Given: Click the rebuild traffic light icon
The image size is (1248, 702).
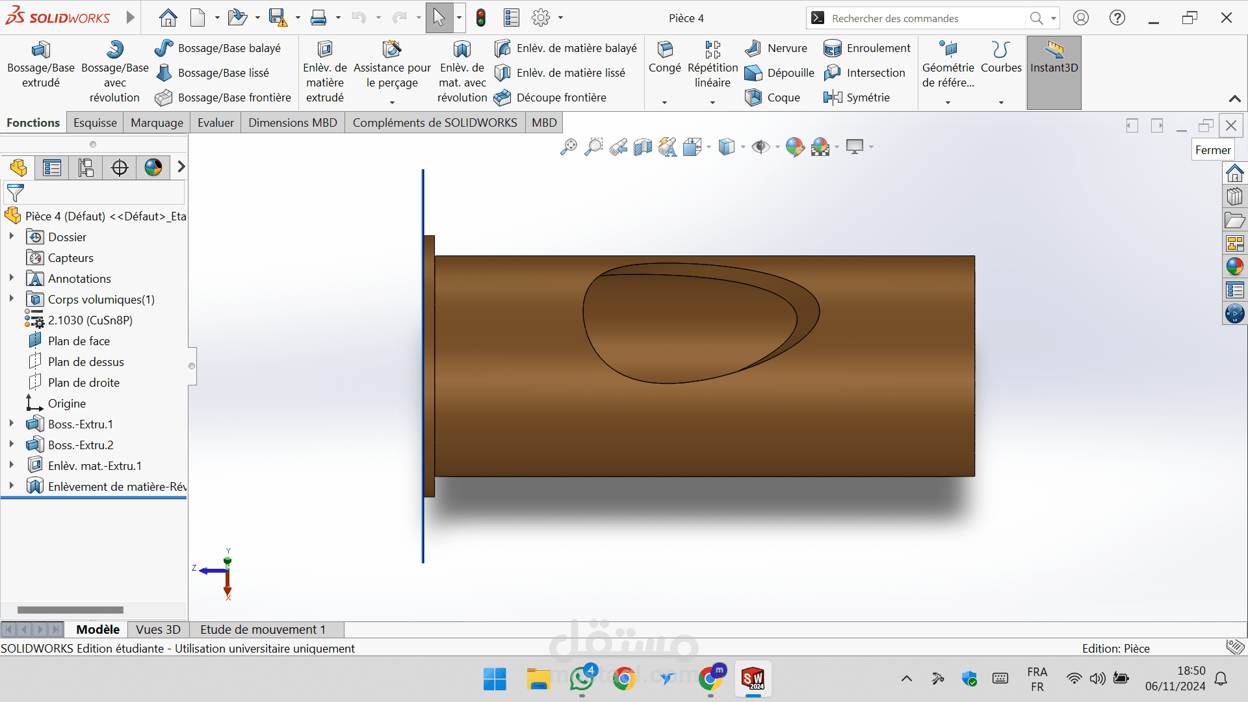Looking at the screenshot, I should [481, 18].
